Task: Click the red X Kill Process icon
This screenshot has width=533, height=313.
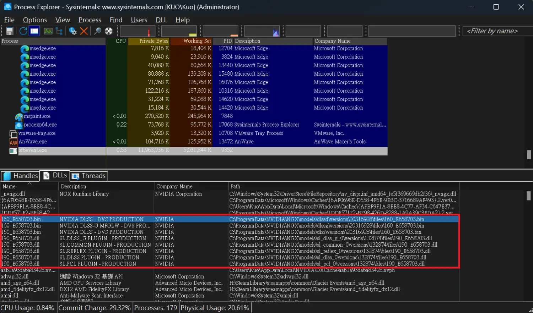Action: 84,31
